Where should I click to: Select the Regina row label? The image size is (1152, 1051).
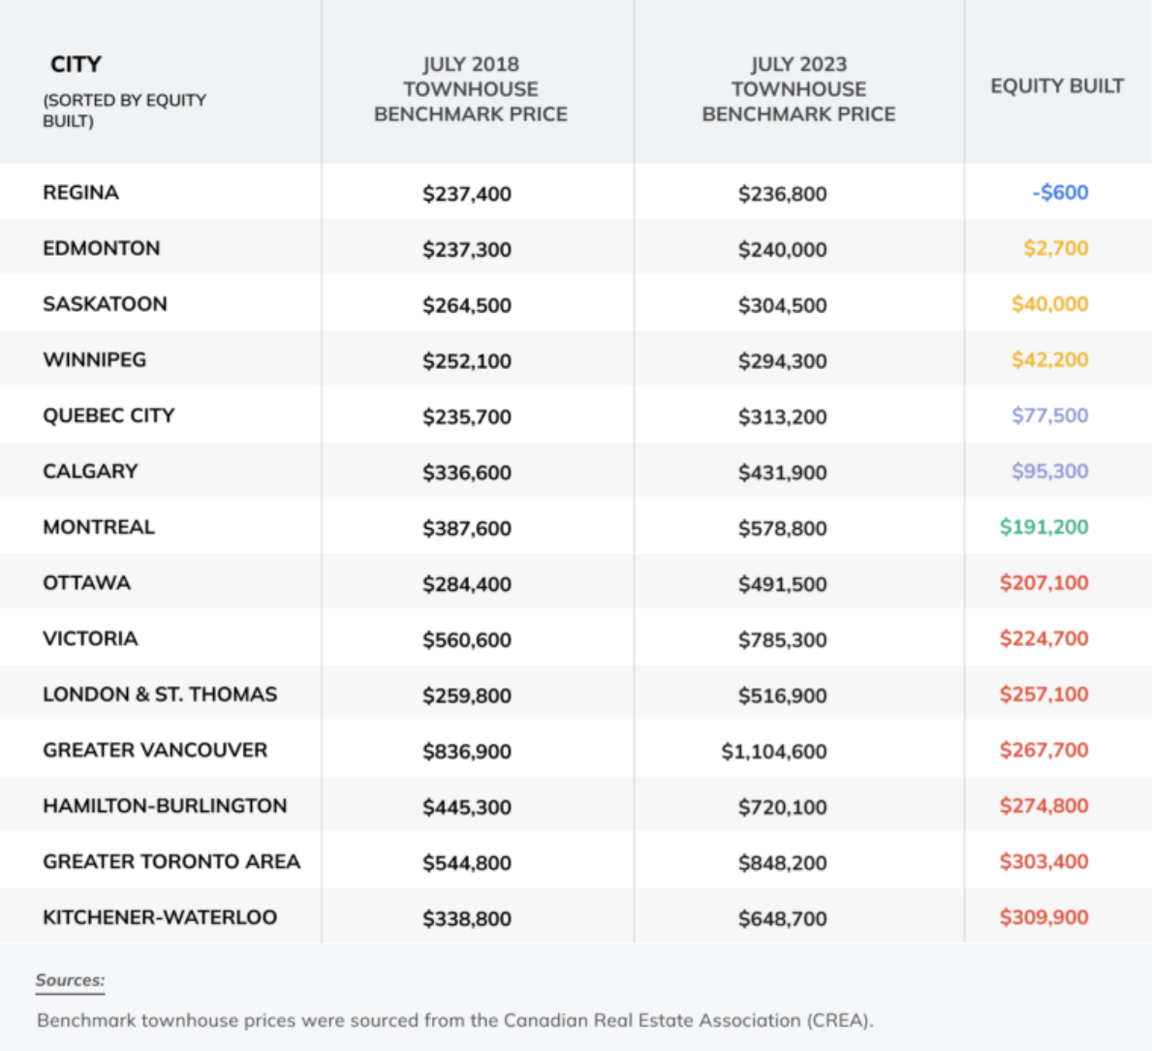tap(80, 193)
